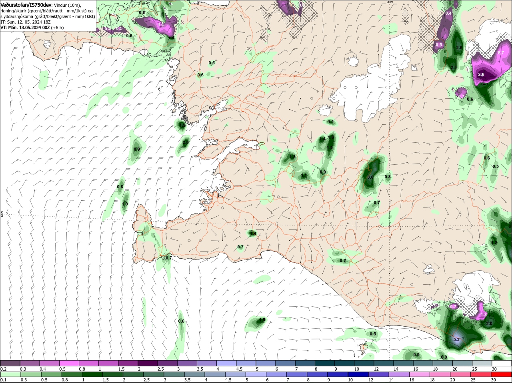Viewport: 512px width, 383px height.
Task: Click the 64N latitude label
Action: tap(2, 214)
